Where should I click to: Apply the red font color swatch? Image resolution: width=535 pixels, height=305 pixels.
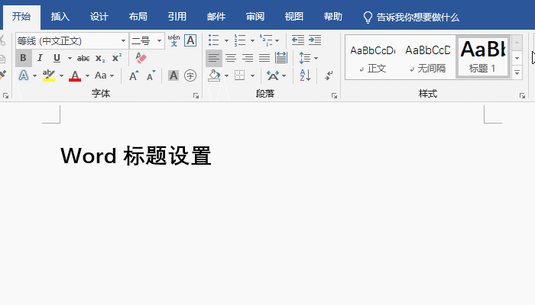point(75,75)
